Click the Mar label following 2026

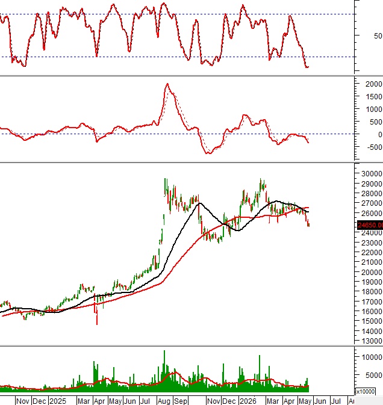273,401
